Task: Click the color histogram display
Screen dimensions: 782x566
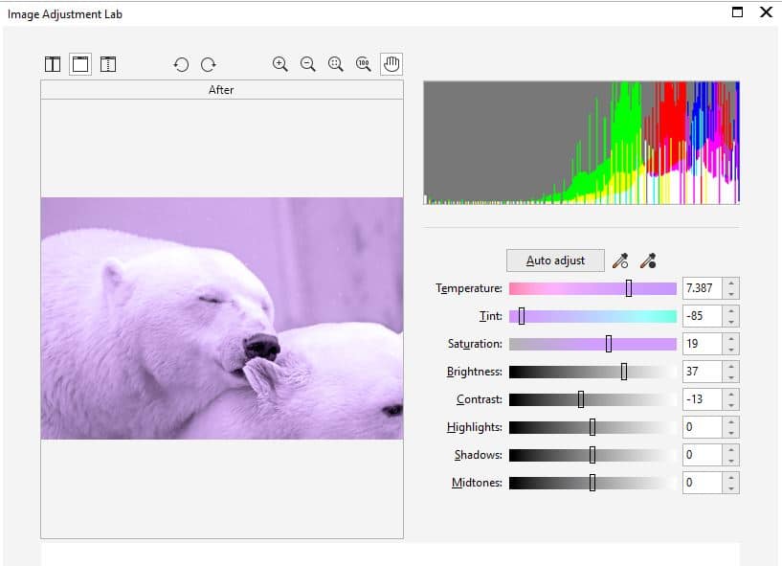Action: (x=582, y=143)
